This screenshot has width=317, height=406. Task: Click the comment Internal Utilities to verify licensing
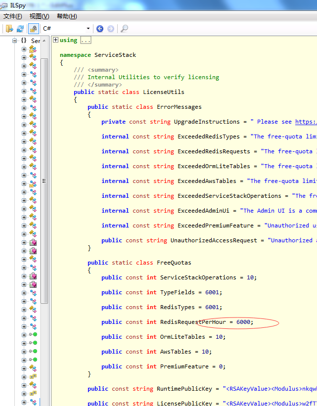pos(153,78)
